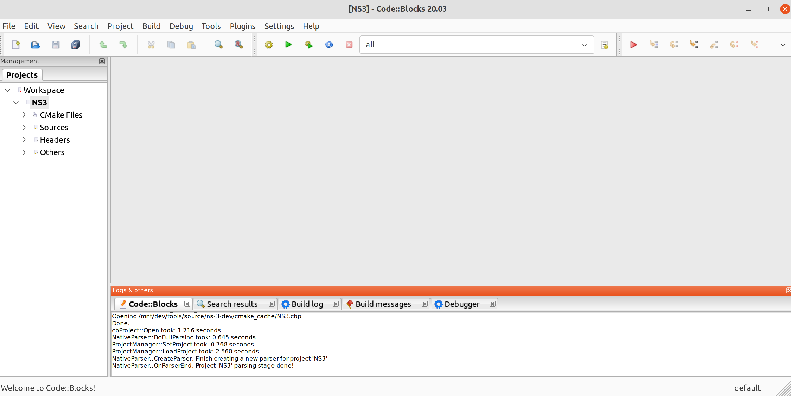Open the build target dropdown showing all
The image size is (791, 396).
(x=584, y=45)
